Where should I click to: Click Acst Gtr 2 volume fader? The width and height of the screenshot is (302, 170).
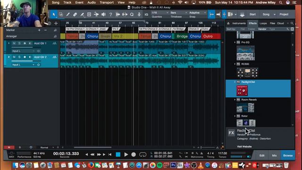(x=26, y=61)
